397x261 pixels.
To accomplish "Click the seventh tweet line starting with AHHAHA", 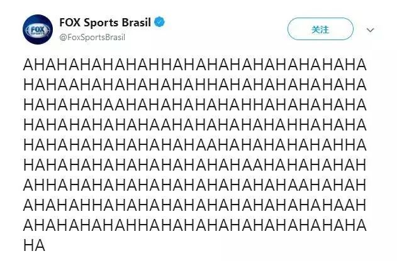I will pyautogui.click(x=194, y=185).
